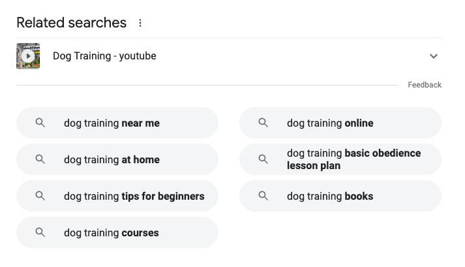Click the Related searches heading
Viewport: 465px width, 267px height.
point(71,23)
